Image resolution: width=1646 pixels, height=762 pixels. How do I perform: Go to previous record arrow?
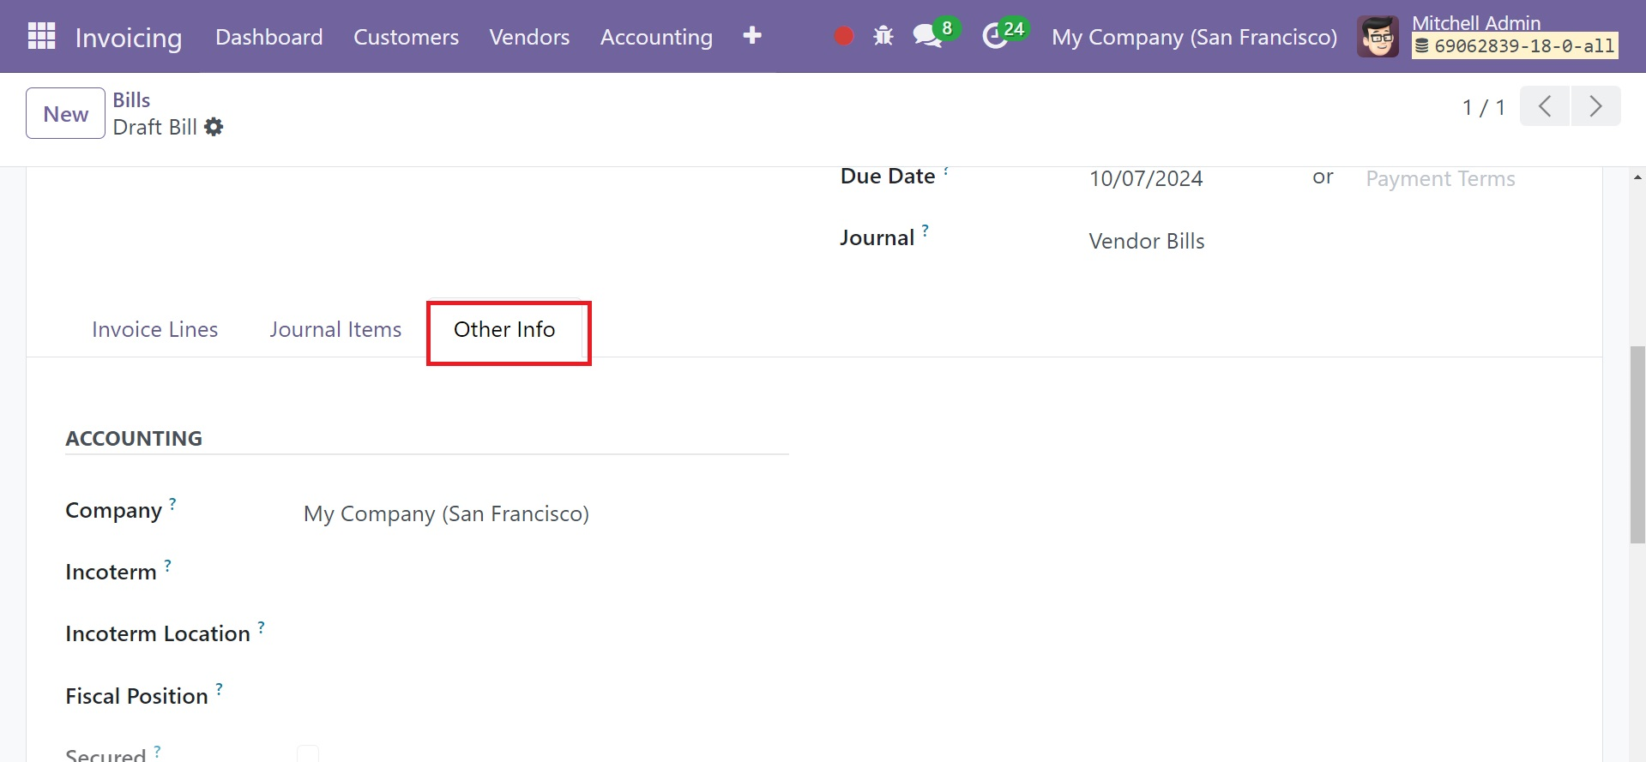[1545, 106]
